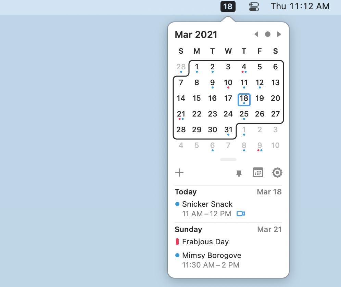Click the video call icon for Snicker Snack
The height and width of the screenshot is (287, 341).
pyautogui.click(x=241, y=214)
